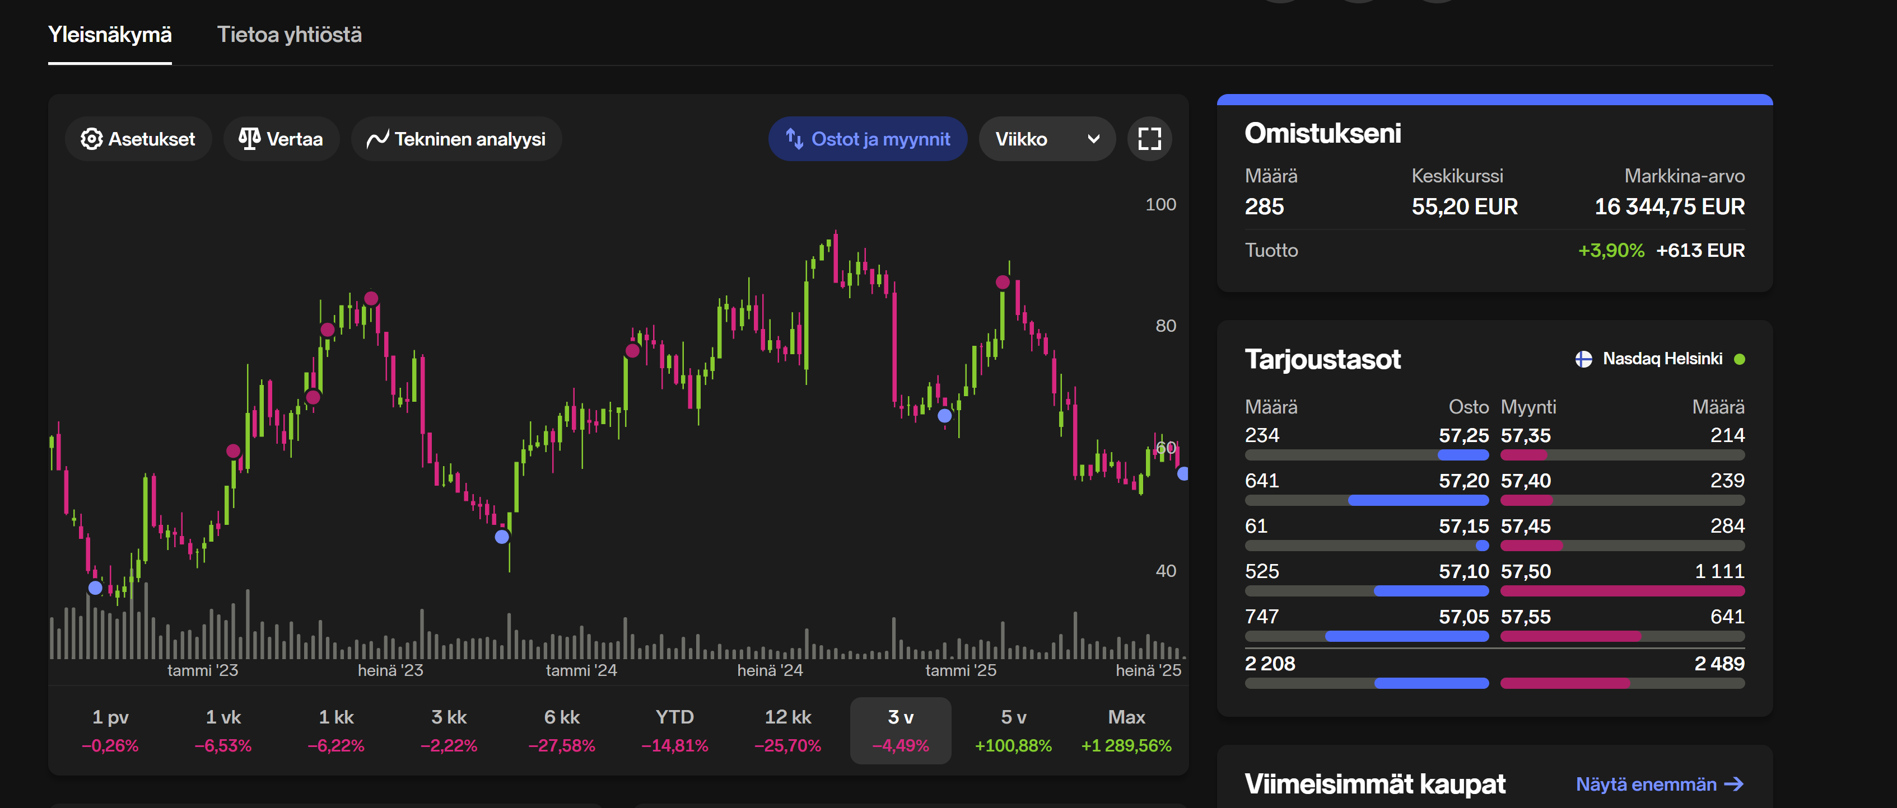This screenshot has width=1897, height=808.
Task: Select the YTD range button
Action: tap(674, 730)
